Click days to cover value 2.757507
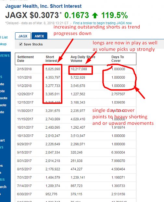164x202 pixels. (118, 94)
